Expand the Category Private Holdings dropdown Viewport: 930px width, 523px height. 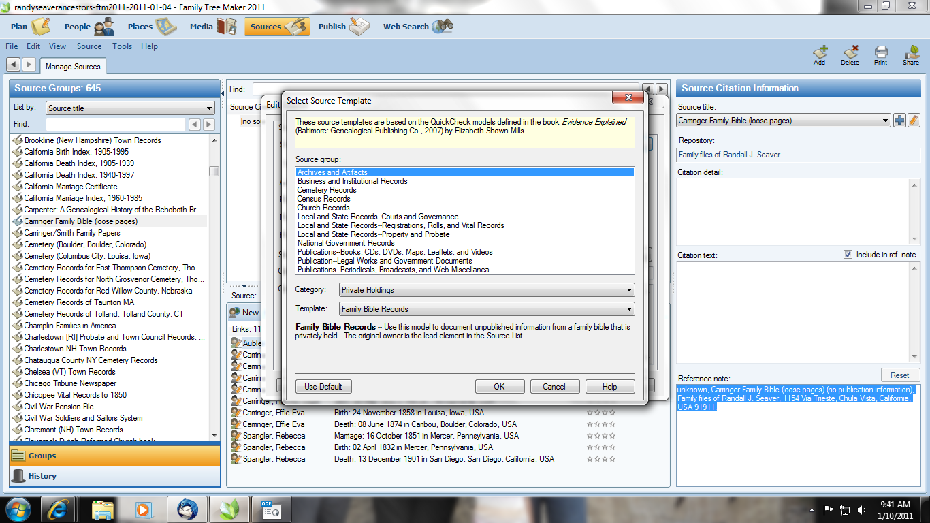point(487,290)
